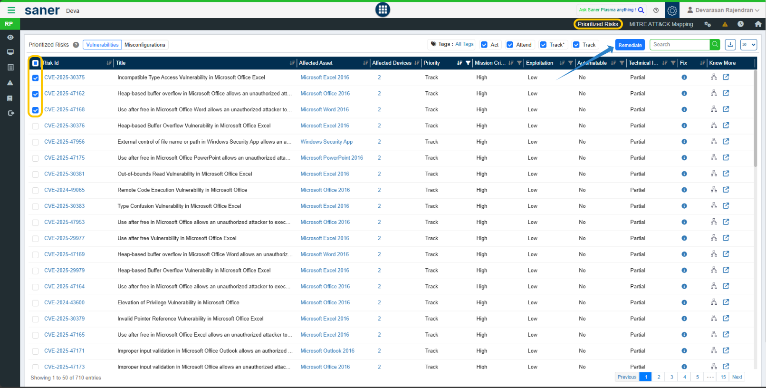Image resolution: width=766 pixels, height=388 pixels.
Task: Open the warning triangle icon in the sidebar
Action: click(10, 83)
